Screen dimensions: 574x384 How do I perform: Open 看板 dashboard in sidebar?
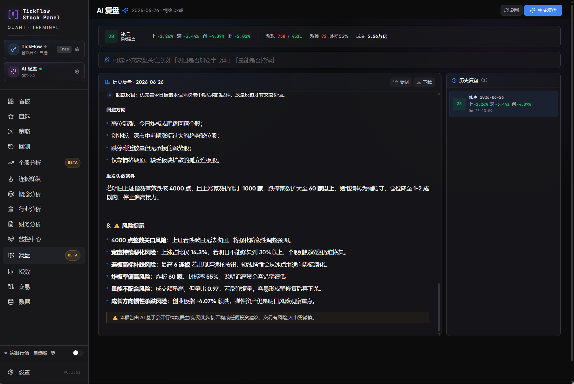click(44, 102)
